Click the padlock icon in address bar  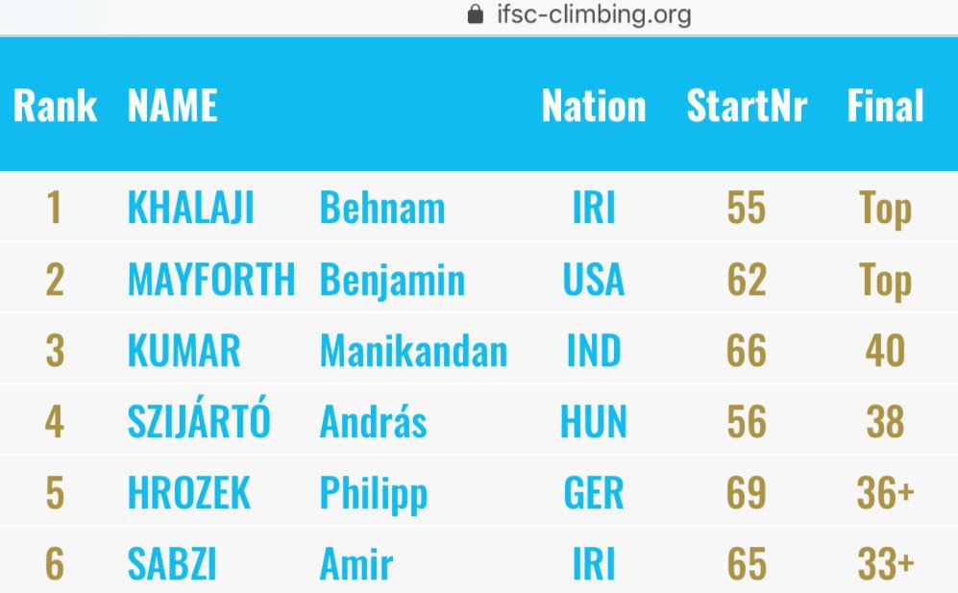point(474,15)
